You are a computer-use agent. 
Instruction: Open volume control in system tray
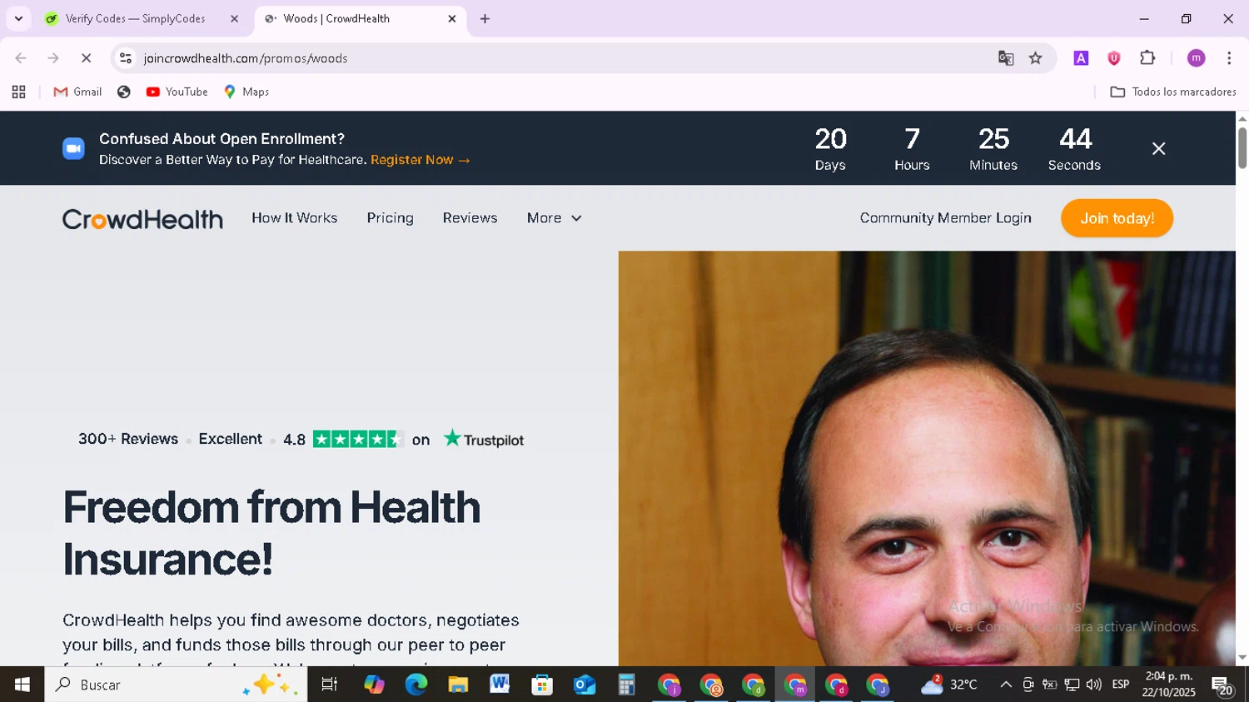click(x=1094, y=685)
